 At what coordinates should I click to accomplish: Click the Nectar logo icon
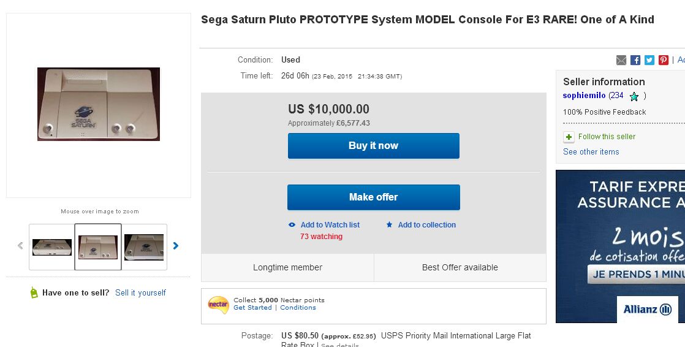click(218, 303)
